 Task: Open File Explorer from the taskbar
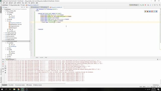[x=14, y=89]
